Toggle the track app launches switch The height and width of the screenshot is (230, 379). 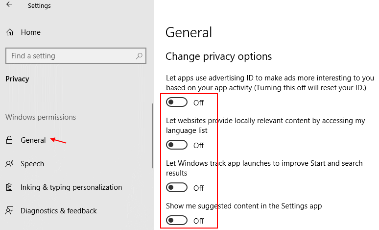(x=177, y=188)
